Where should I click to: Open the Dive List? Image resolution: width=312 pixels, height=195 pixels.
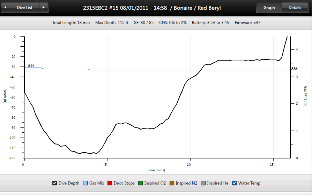click(24, 7)
